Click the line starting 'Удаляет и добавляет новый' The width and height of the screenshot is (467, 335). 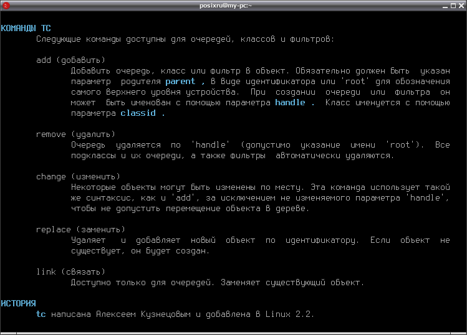260,240
